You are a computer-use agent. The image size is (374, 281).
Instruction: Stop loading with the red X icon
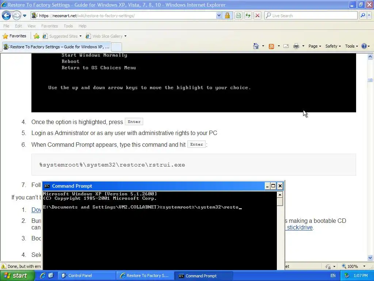[x=257, y=15]
